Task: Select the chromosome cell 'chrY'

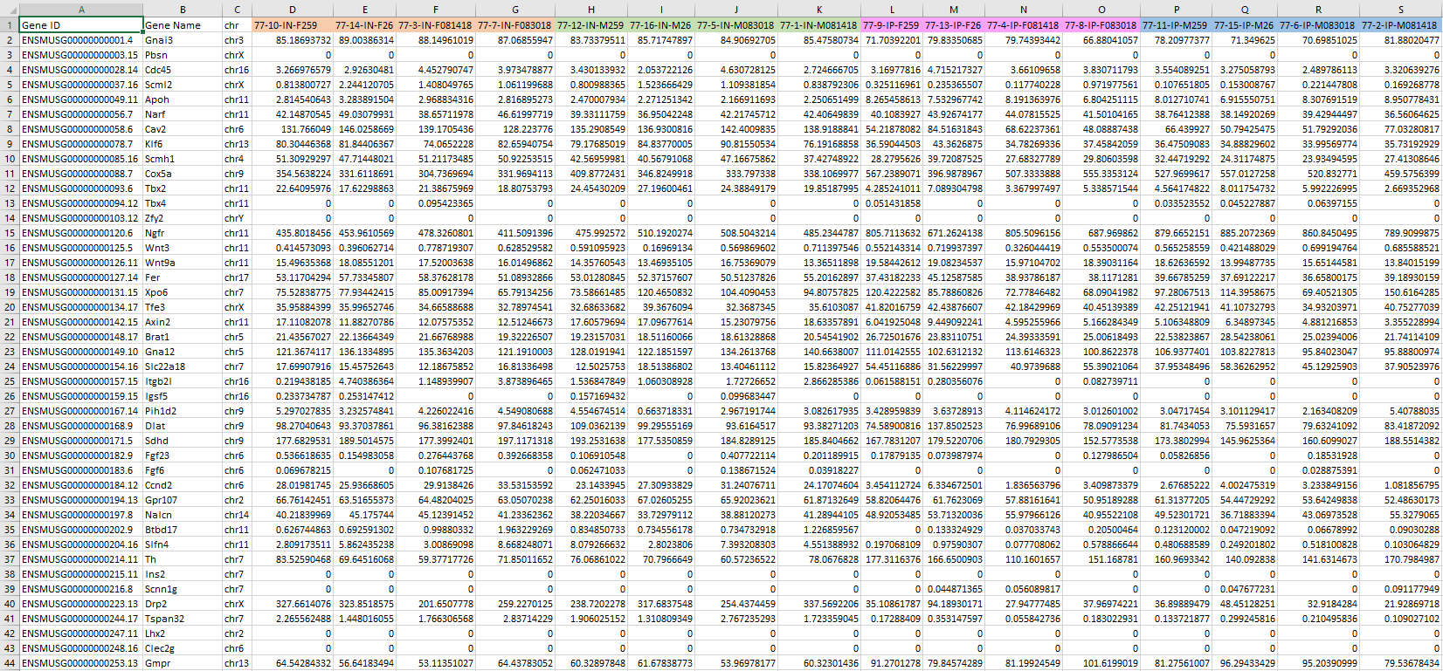Action: point(237,218)
